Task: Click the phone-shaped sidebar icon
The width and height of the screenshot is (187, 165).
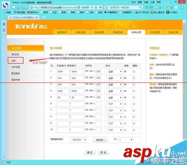Action: (4, 30)
